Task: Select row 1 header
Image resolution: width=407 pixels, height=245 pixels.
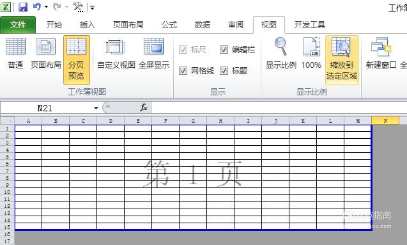Action: (7, 129)
